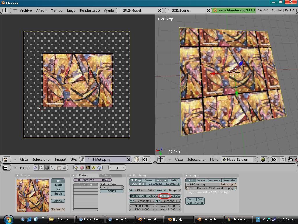Open the Archivo menu
This screenshot has width=298, height=224.
[26, 10]
